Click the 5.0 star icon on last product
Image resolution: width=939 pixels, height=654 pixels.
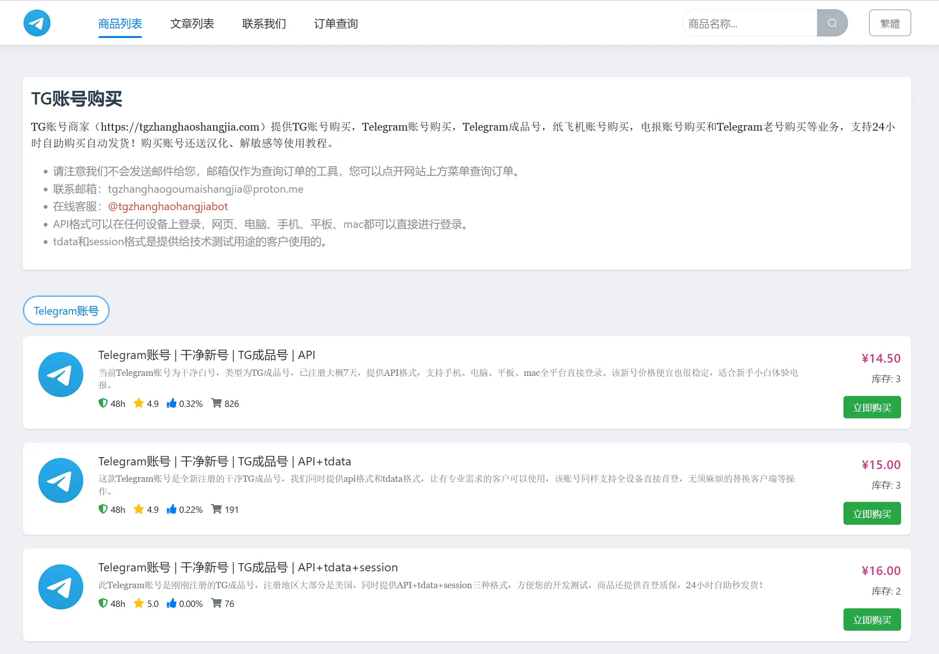[x=138, y=603]
